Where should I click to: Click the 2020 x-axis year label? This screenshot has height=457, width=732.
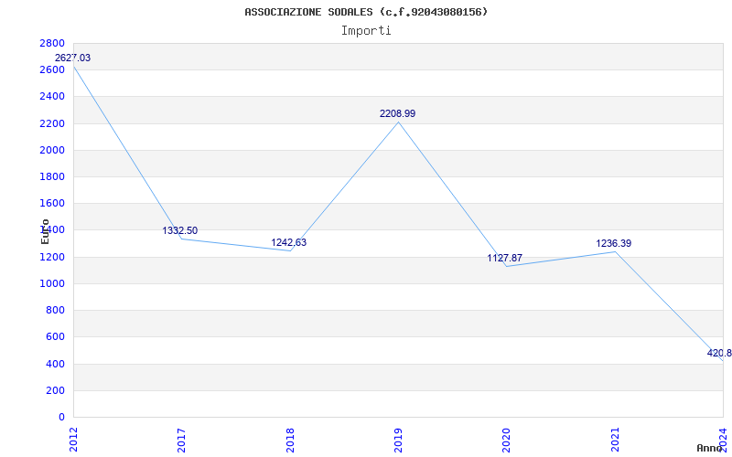[x=507, y=440]
